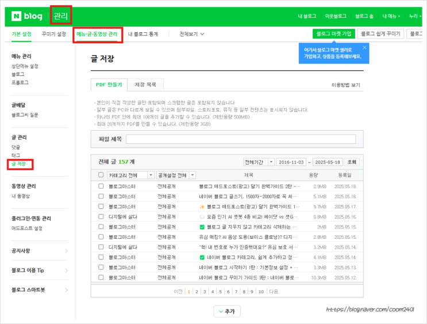Viewport: 427px width, 324px height.
Task: Click 이전 pagination link
Action: [178, 292]
